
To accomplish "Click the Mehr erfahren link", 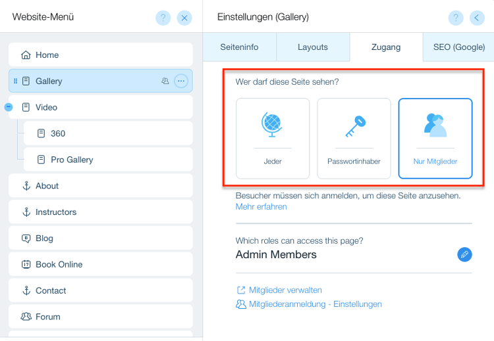I will (261, 207).
